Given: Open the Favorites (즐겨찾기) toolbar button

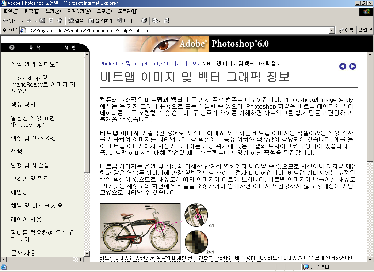Looking at the screenshot, I should [100, 21].
